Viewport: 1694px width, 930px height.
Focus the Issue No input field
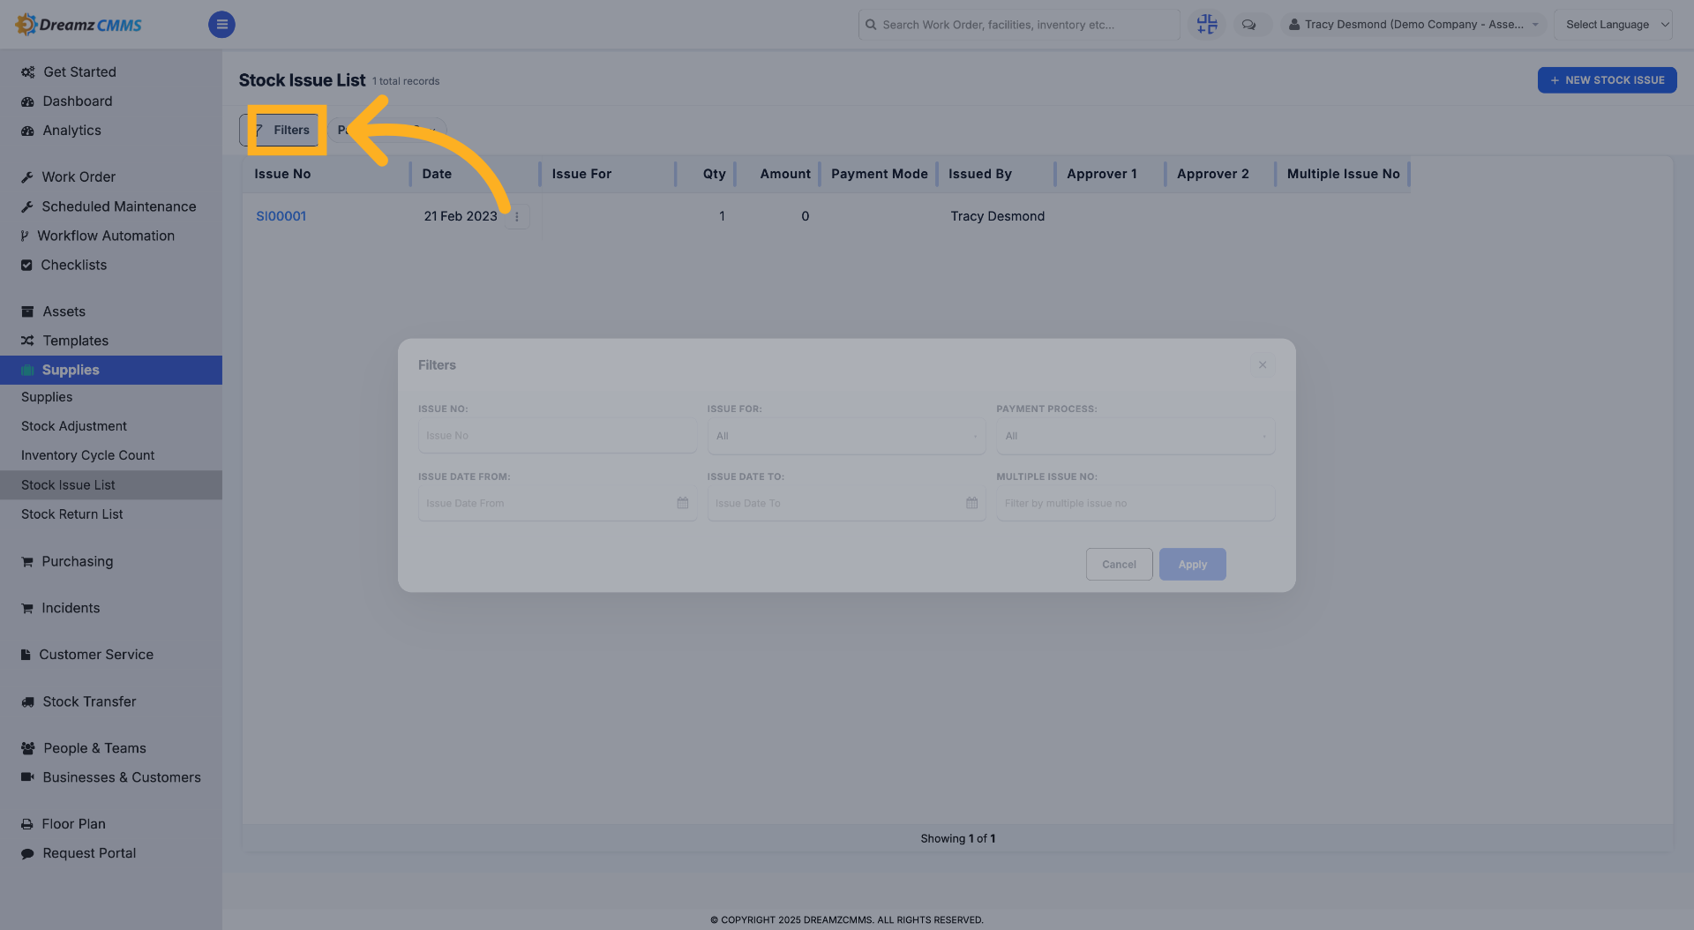[557, 436]
